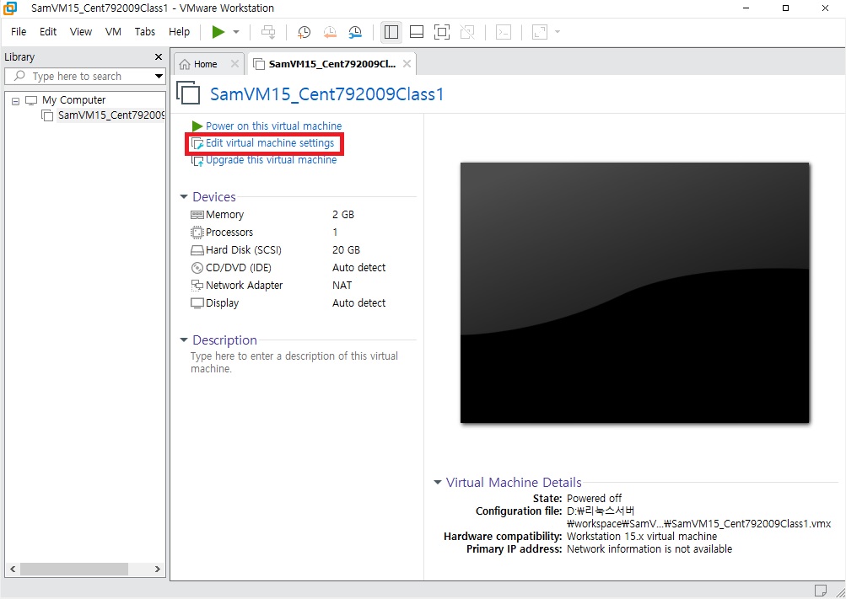Click Upgrade this virtual machine

(x=271, y=160)
